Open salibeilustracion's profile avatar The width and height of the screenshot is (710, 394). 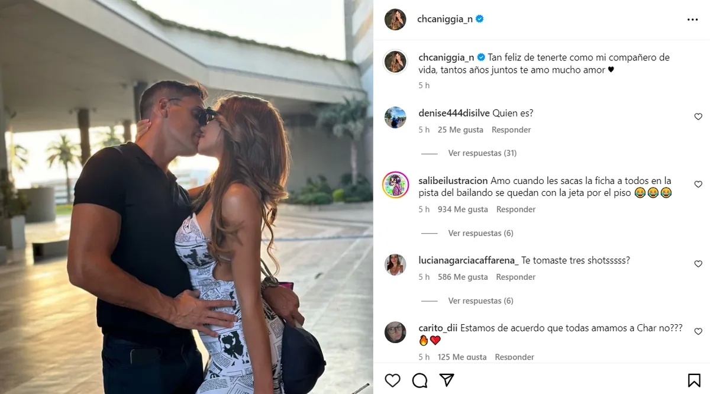395,185
